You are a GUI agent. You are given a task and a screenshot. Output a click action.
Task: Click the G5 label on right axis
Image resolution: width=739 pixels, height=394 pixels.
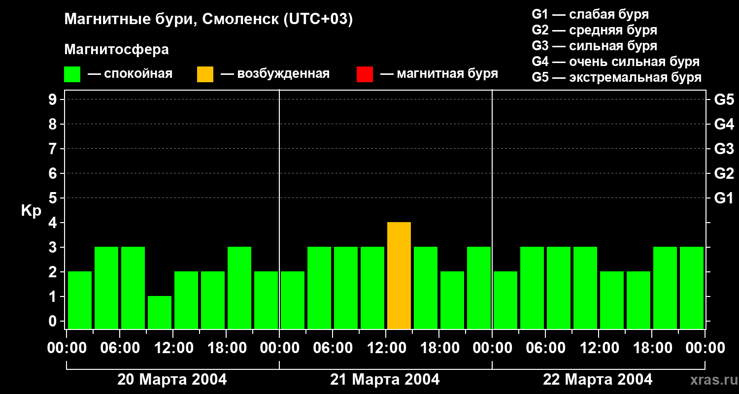(x=724, y=99)
